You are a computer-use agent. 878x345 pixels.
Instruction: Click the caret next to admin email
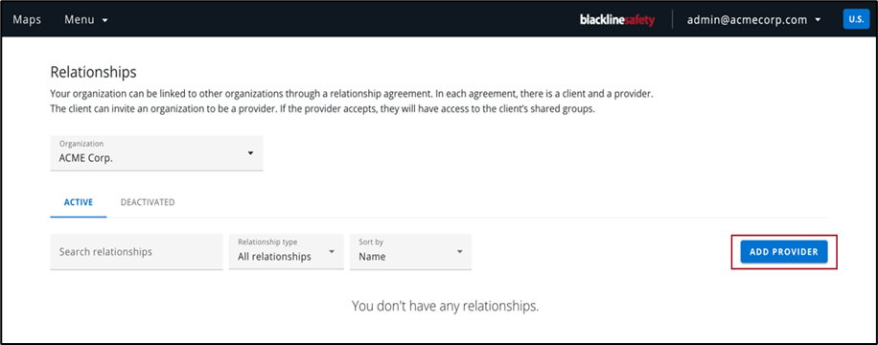point(818,20)
